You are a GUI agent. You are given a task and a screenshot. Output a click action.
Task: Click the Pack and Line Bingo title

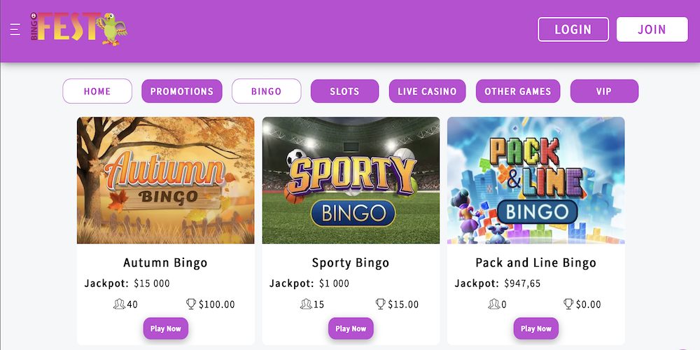coord(535,263)
